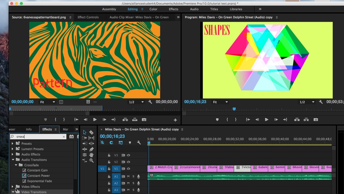Click Overwrite button in Source monitor
Image resolution: width=344 pixels, height=194 pixels.
[x=135, y=120]
